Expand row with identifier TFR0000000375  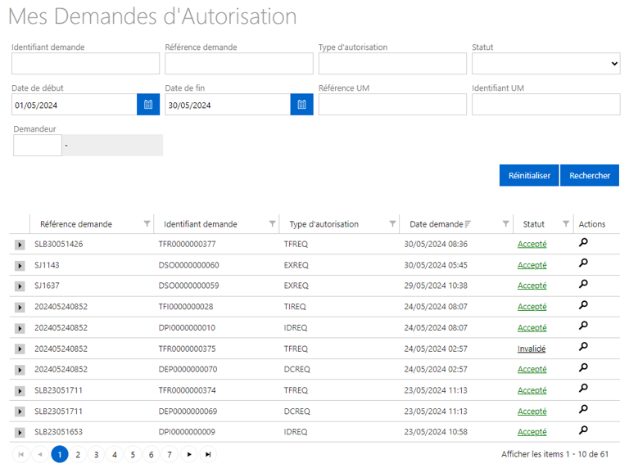point(20,349)
